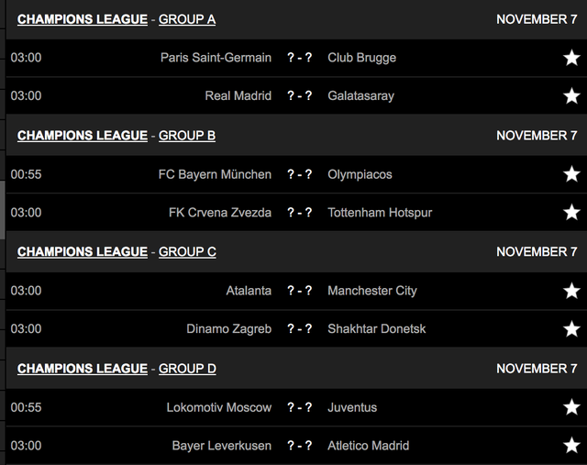Click the left-edge vertical scrollbar thumb

tap(2, 210)
